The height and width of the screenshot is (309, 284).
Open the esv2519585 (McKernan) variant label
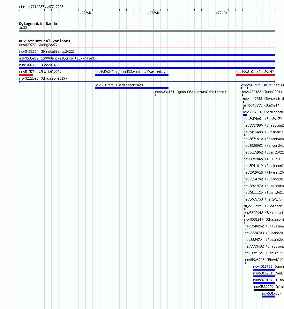click(x=262, y=85)
